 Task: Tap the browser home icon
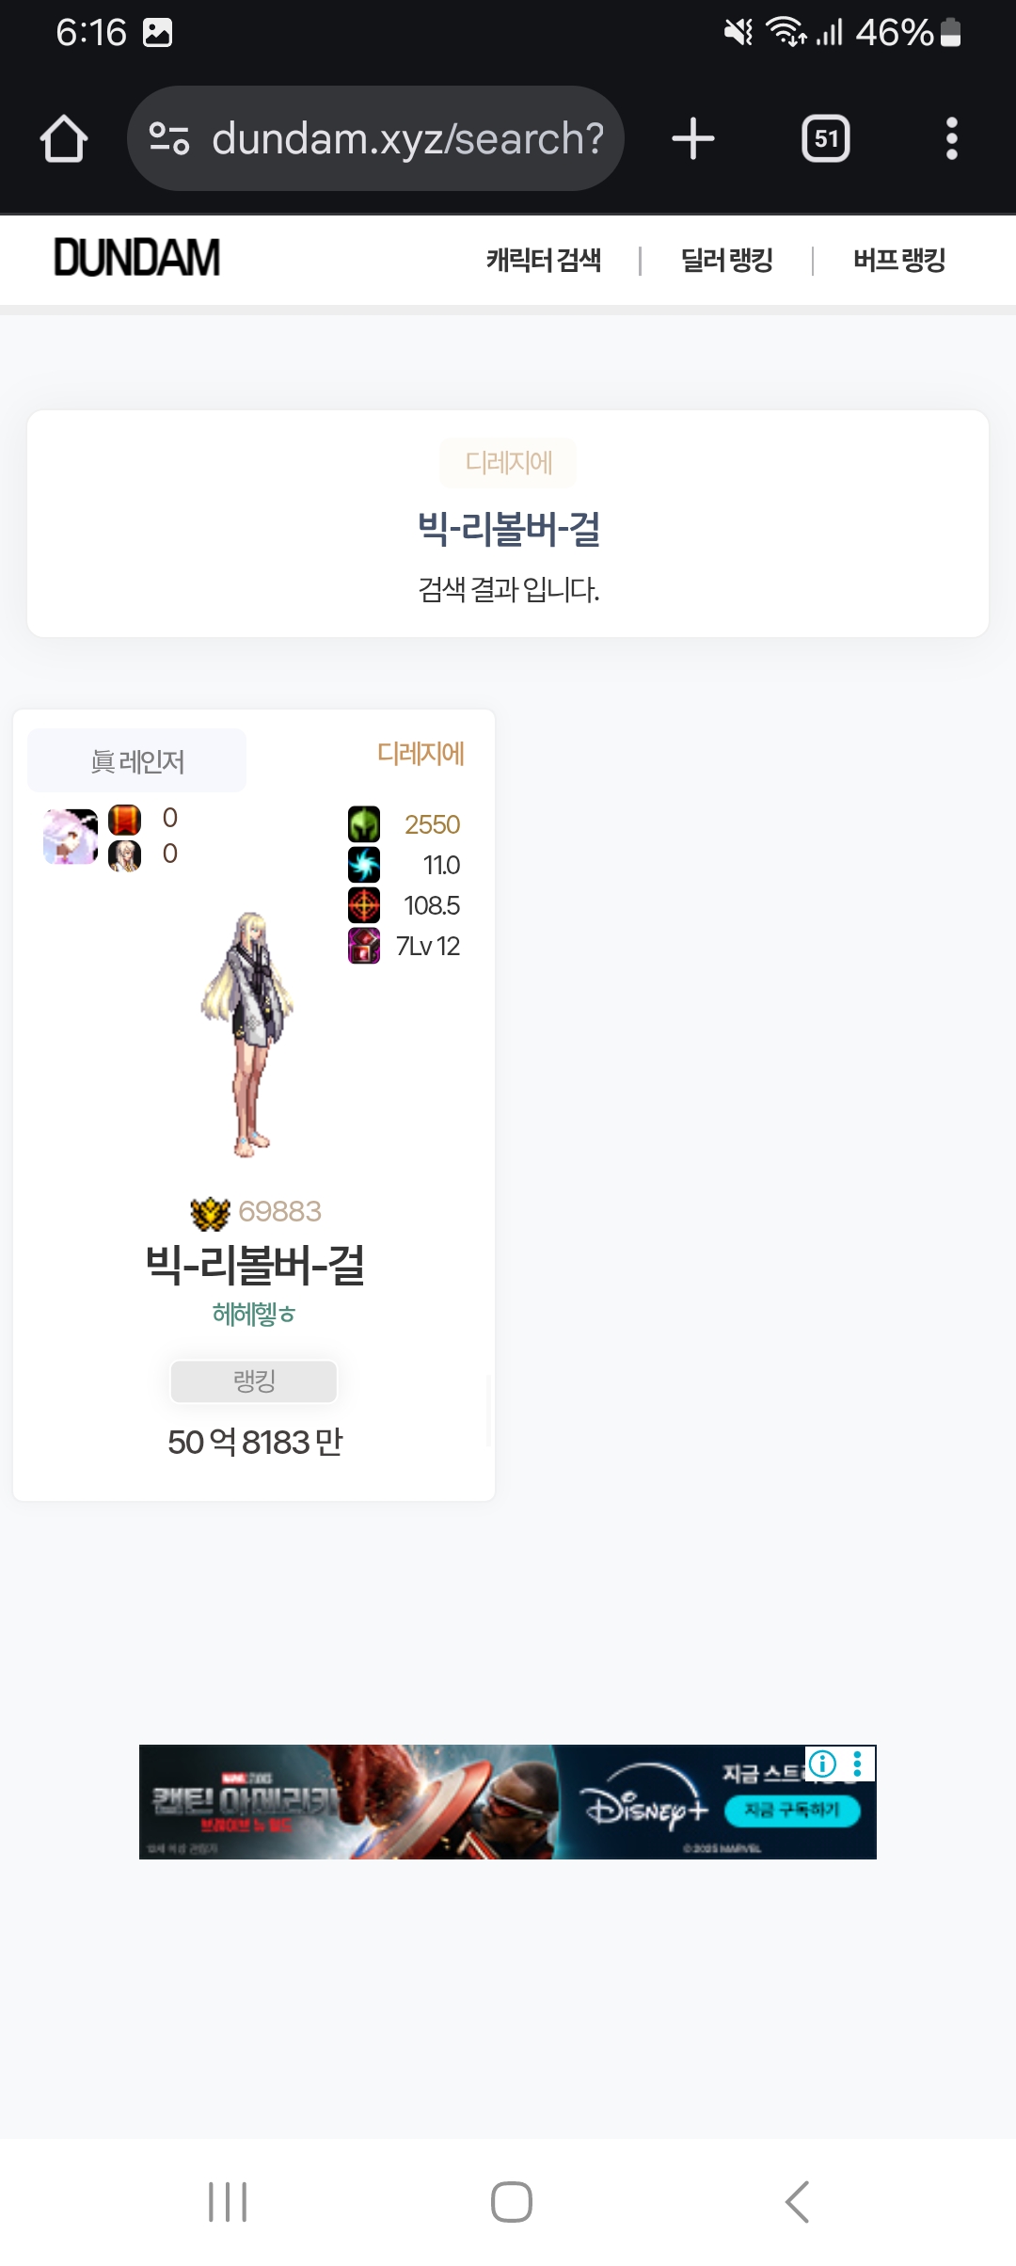tap(64, 139)
